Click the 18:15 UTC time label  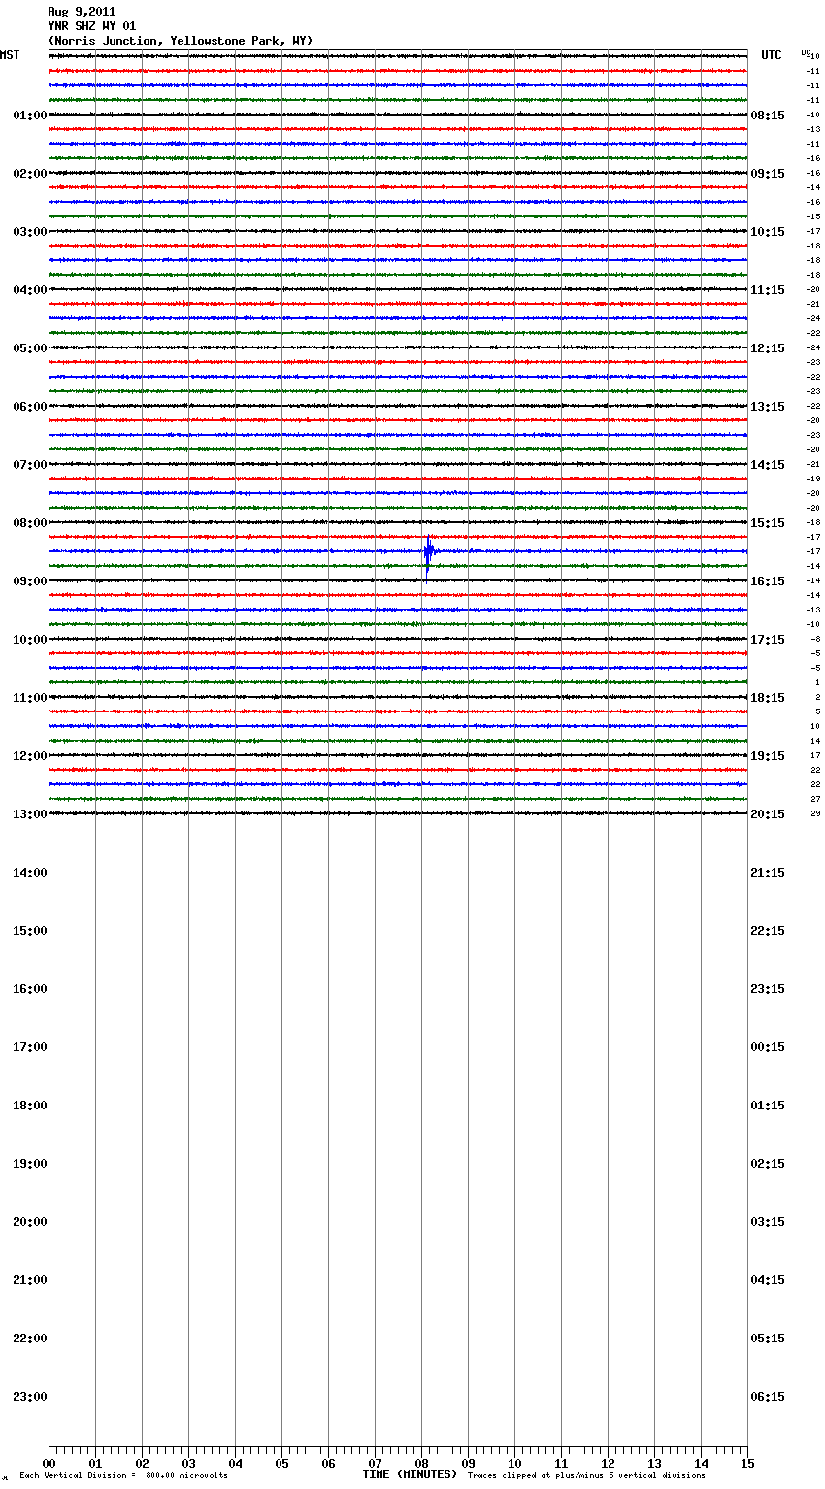pos(768,698)
